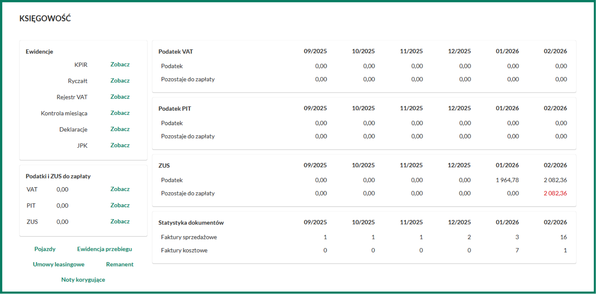Select sales invoices count 2 for 12/2025

click(469, 237)
